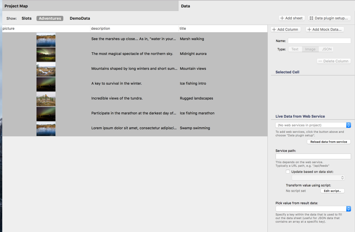This screenshot has height=232, width=355.
Task: Select 'Mountains shaped by long winters' description
Action: [x=134, y=69]
